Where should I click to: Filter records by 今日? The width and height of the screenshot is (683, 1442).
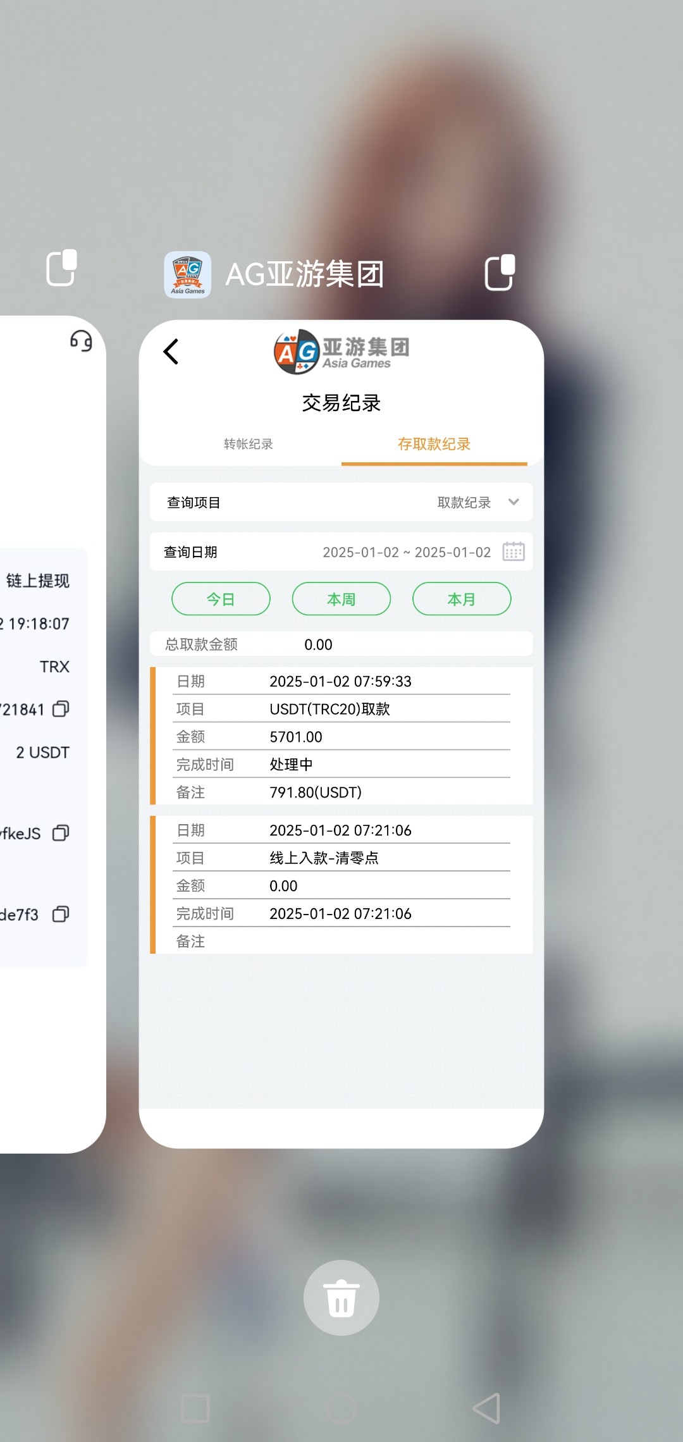[221, 599]
